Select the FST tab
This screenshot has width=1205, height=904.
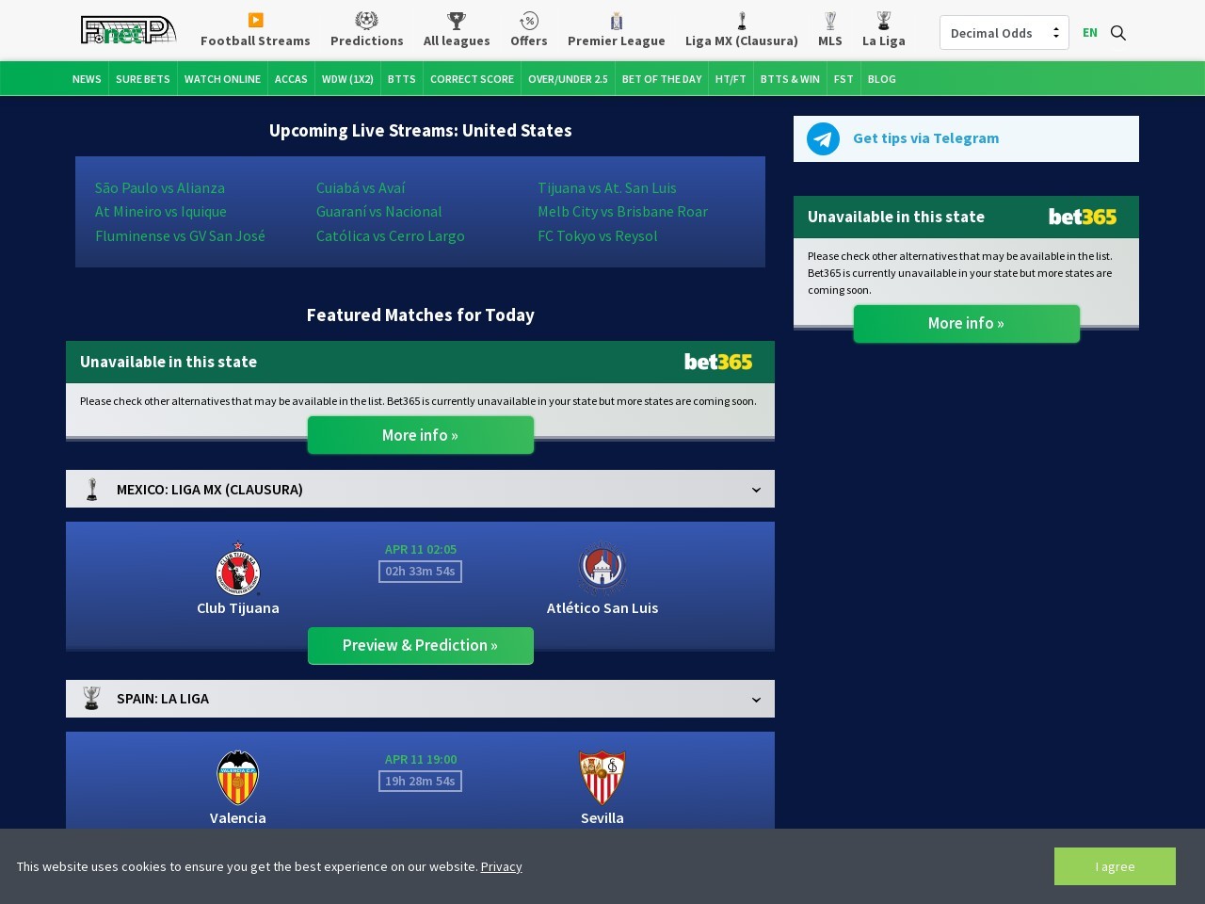pyautogui.click(x=843, y=79)
